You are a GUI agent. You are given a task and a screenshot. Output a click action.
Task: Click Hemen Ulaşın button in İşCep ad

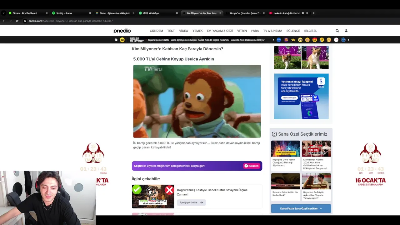(289, 98)
